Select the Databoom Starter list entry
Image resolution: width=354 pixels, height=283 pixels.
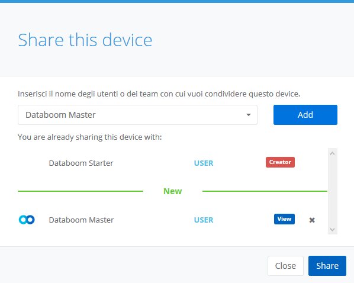[x=81, y=163]
